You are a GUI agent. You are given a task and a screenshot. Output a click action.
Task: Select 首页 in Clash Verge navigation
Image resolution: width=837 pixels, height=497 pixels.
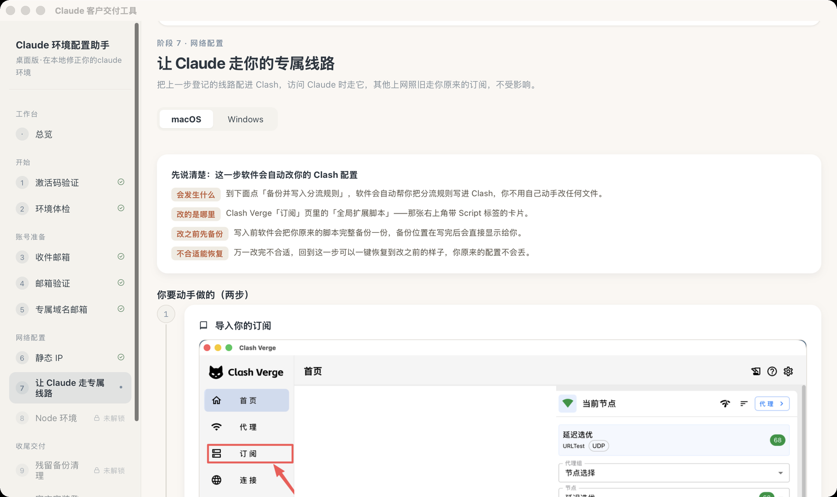click(246, 400)
